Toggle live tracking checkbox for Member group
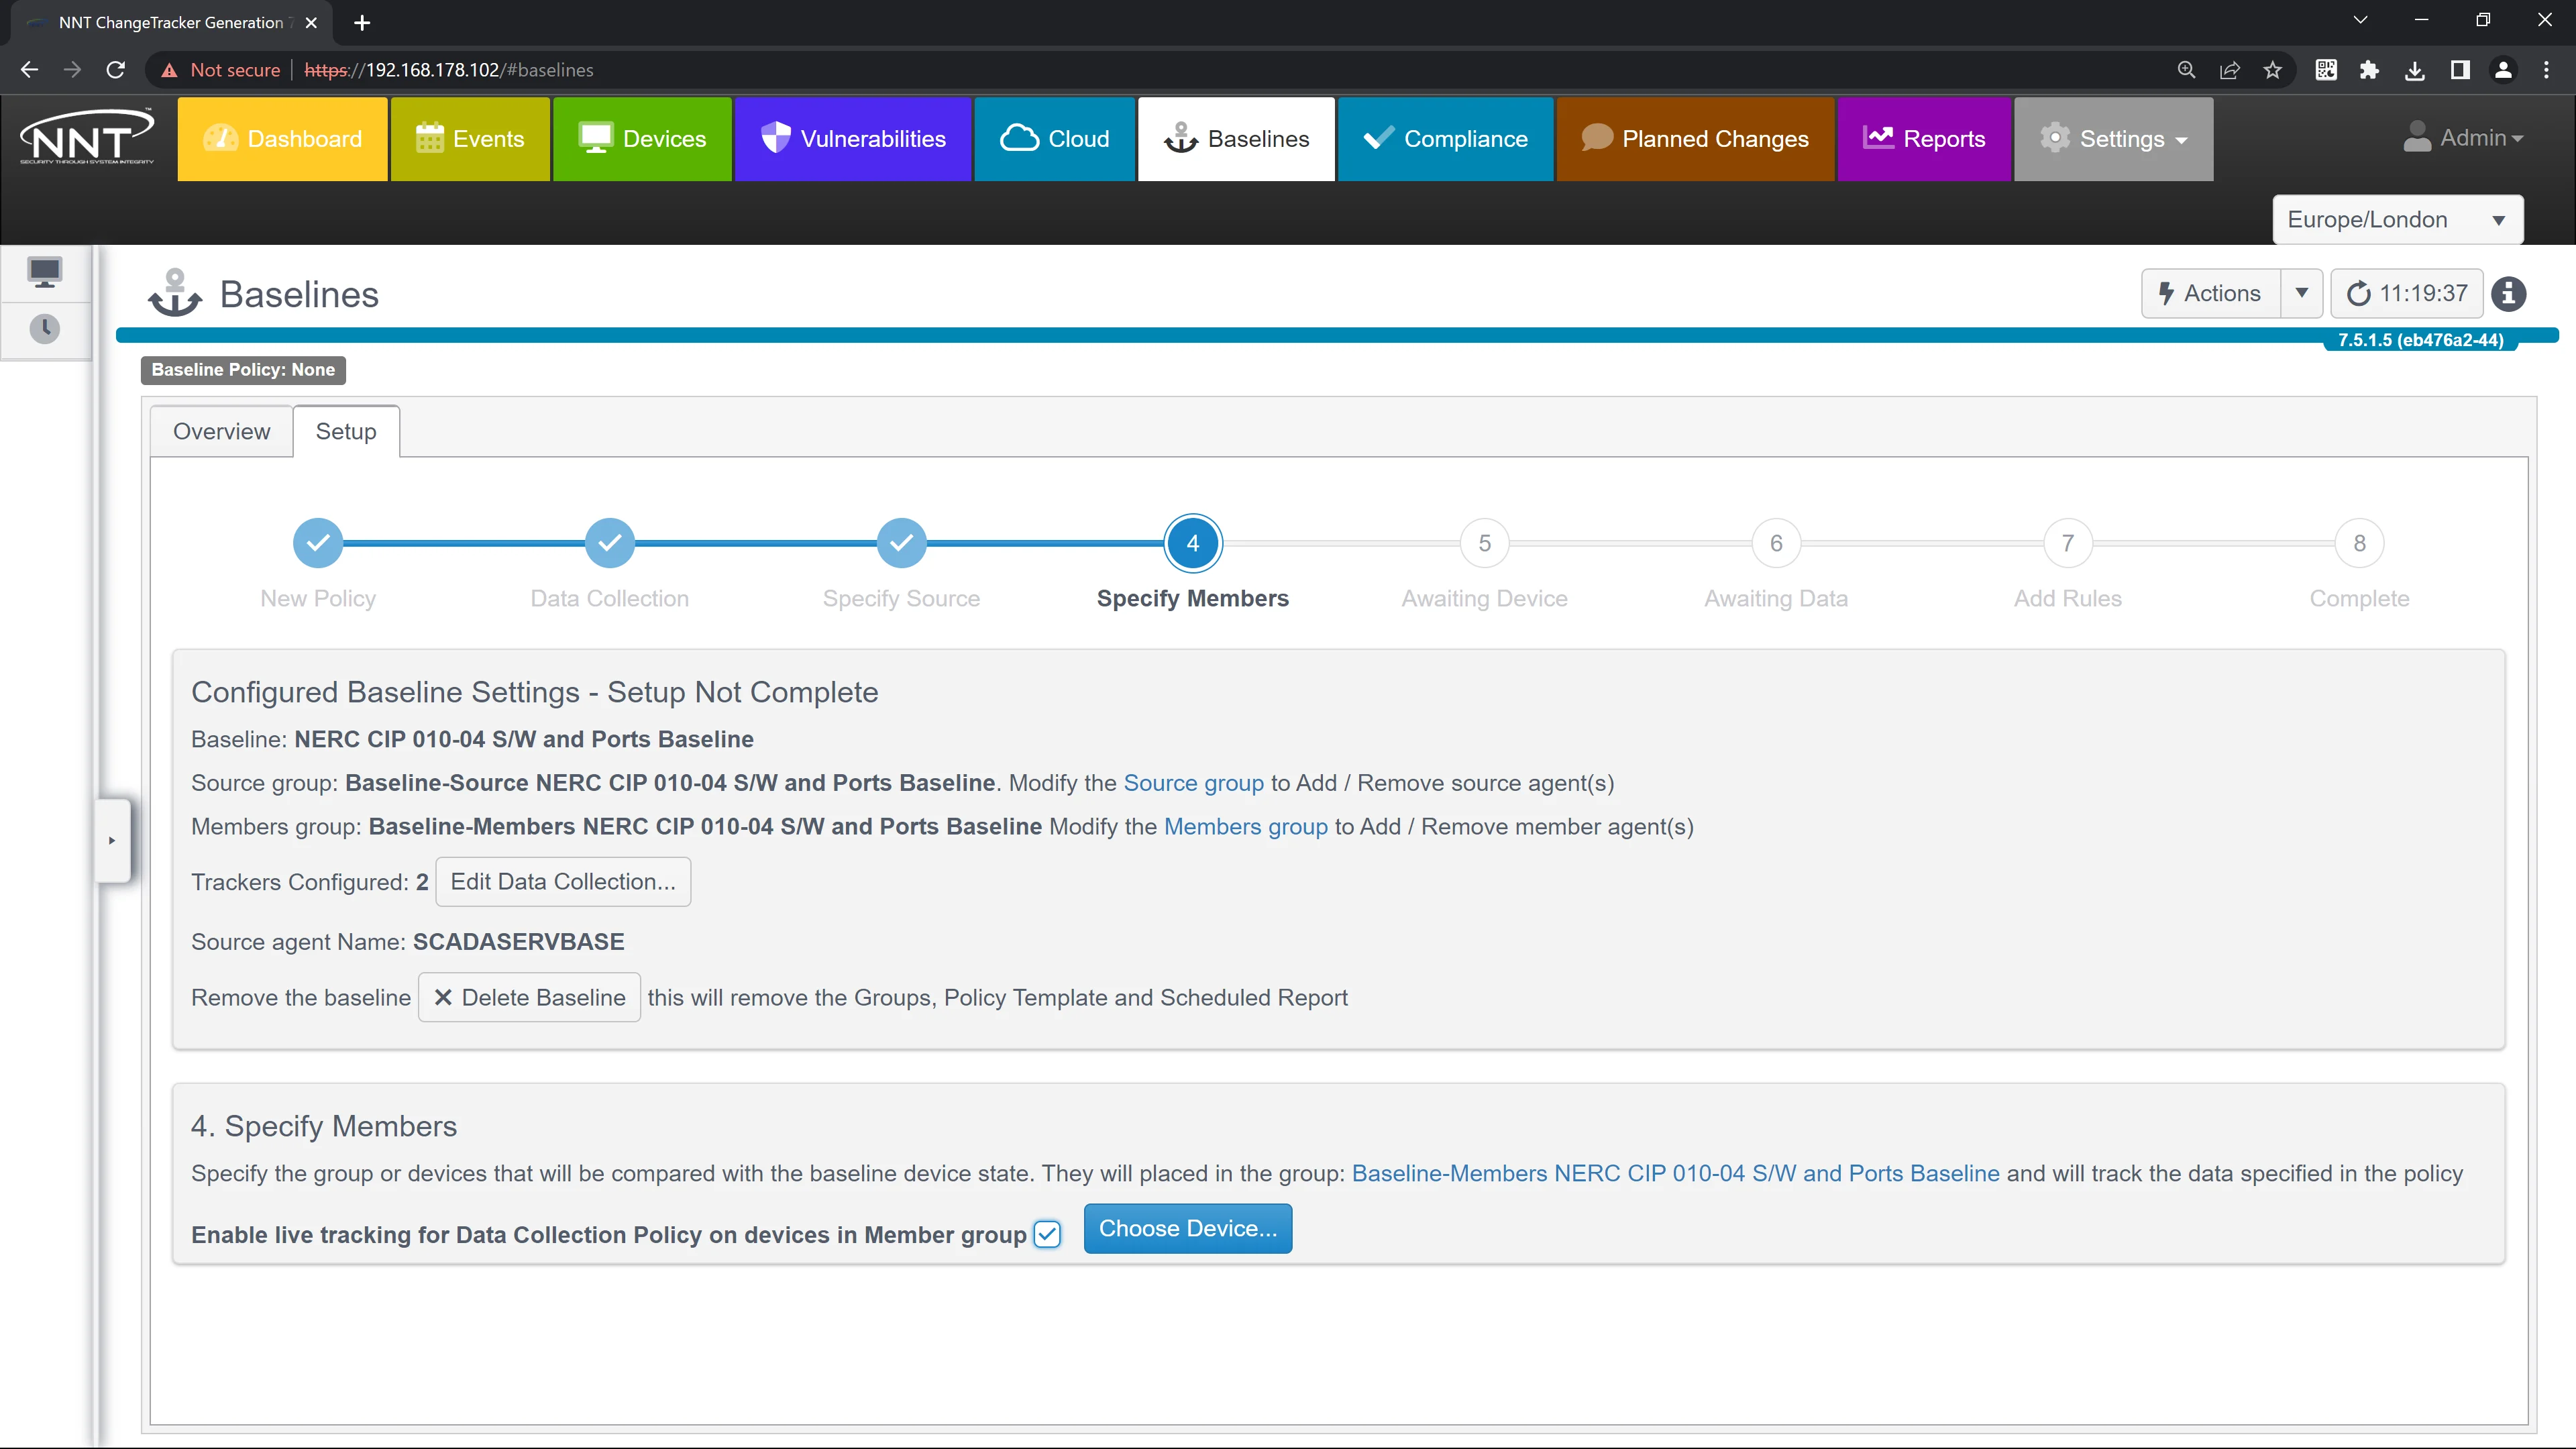 1047,1234
